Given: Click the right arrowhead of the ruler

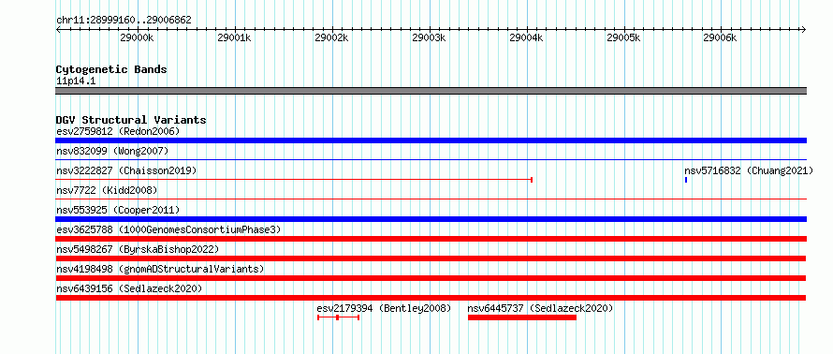Looking at the screenshot, I should 804,29.
